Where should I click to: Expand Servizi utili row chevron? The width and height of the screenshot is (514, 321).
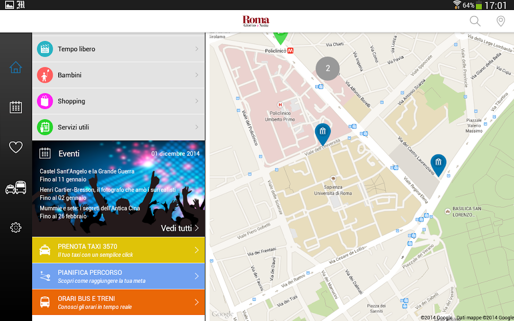point(197,127)
